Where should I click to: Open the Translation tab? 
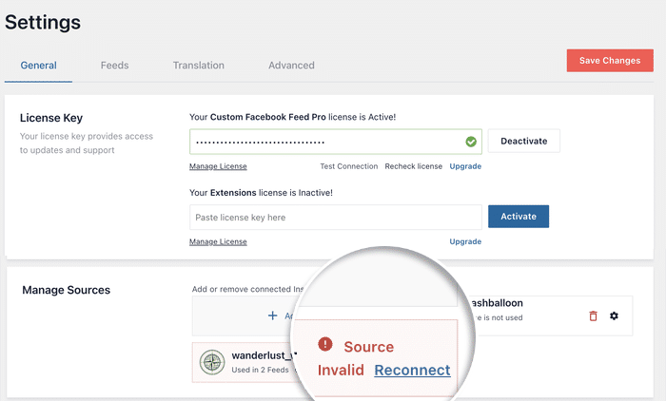click(198, 66)
